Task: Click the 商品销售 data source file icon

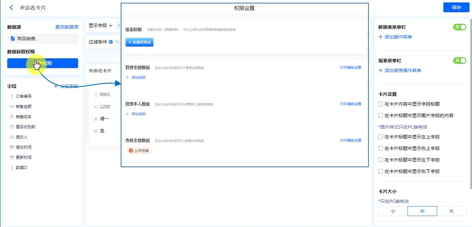Action: pos(12,39)
